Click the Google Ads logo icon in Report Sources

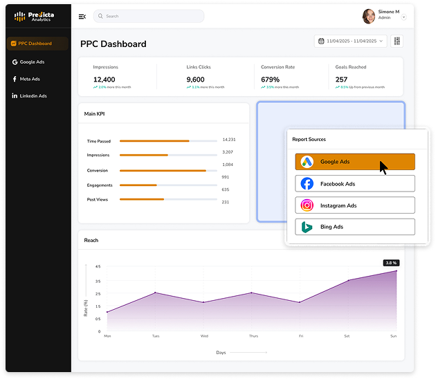(307, 162)
